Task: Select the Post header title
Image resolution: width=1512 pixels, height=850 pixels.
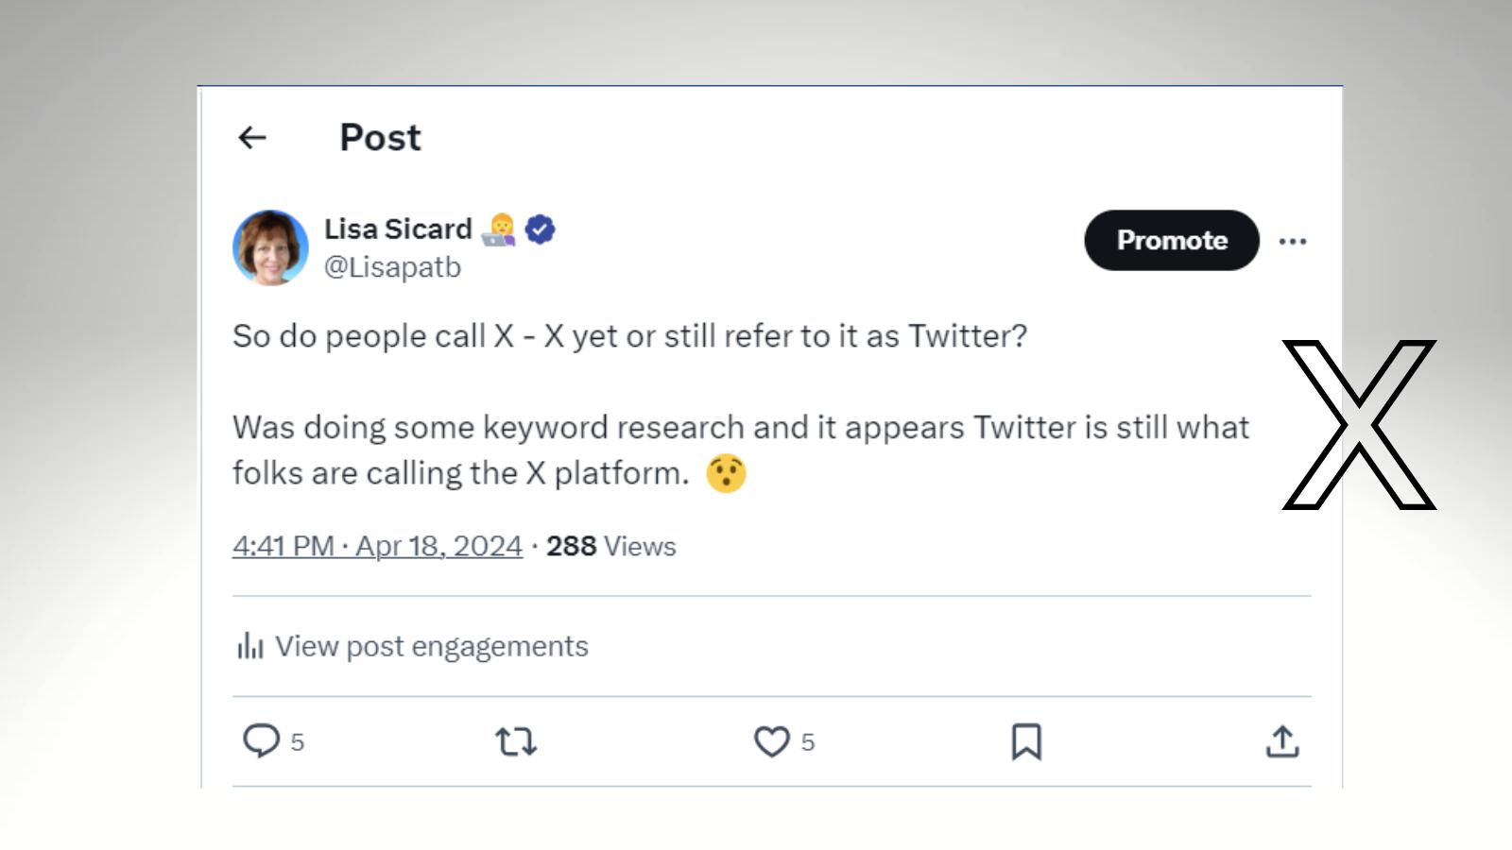Action: 379,138
